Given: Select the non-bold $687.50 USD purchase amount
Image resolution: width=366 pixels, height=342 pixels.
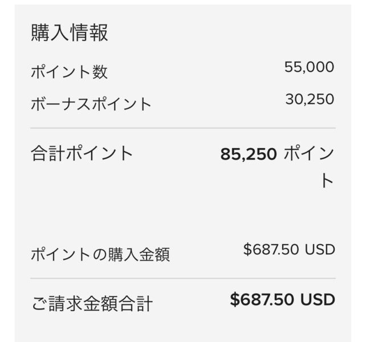Looking at the screenshot, I should pos(289,249).
